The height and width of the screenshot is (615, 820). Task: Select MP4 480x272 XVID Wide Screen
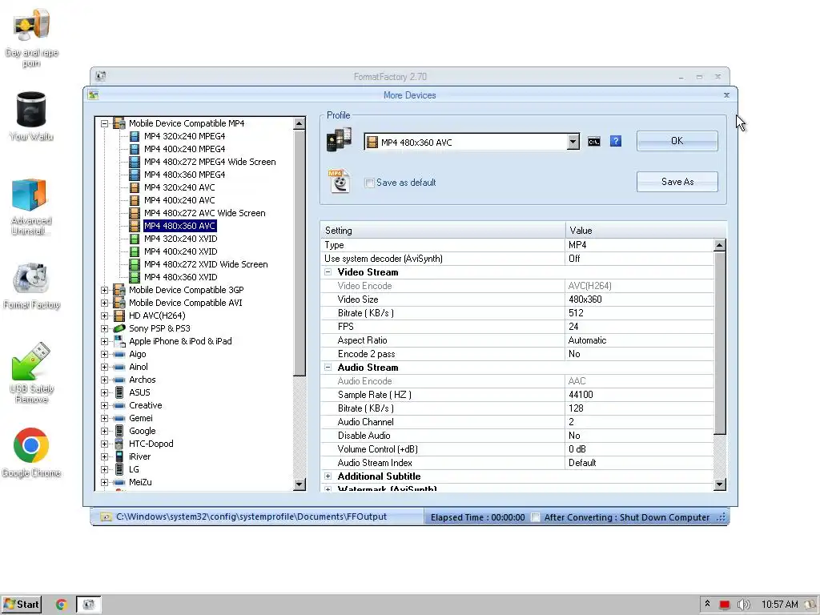pos(206,264)
